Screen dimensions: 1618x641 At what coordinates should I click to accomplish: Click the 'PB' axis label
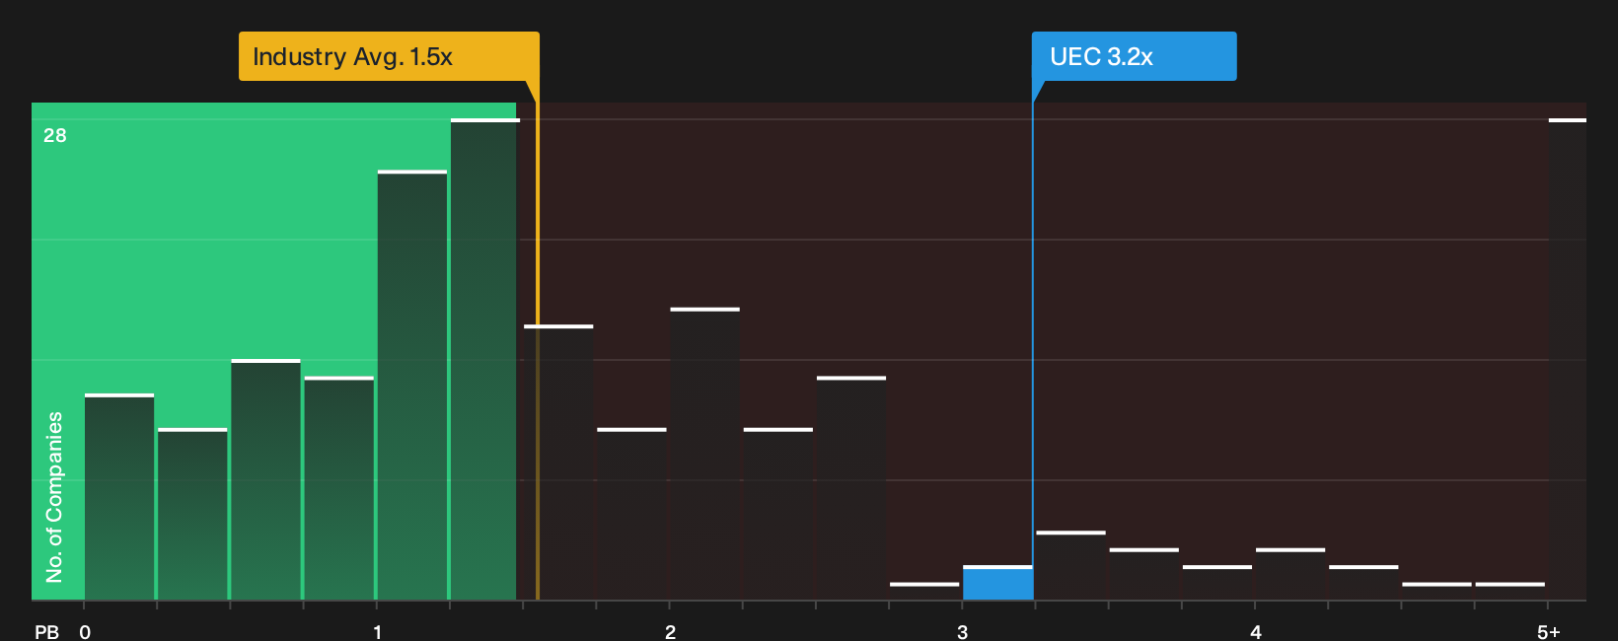coord(46,632)
